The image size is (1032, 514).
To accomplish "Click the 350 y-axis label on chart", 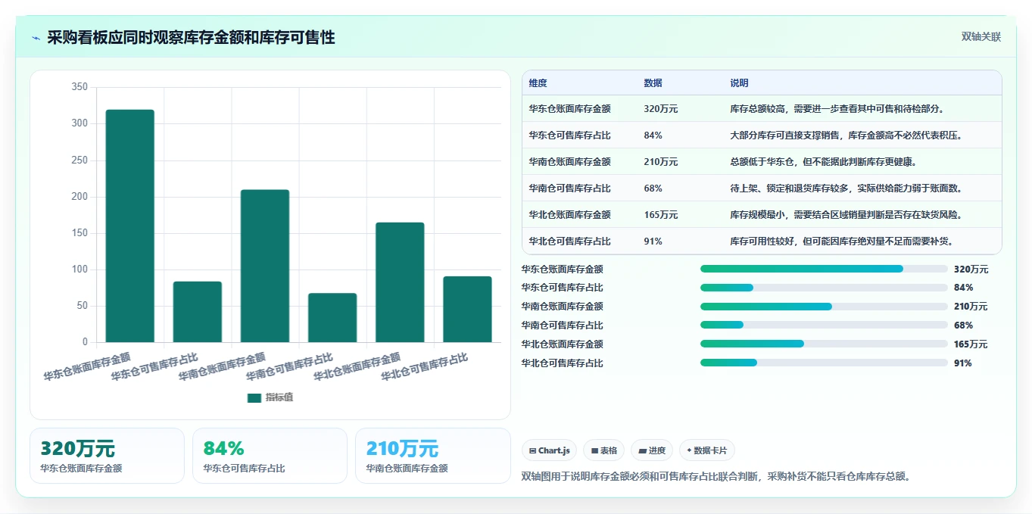I will (x=80, y=87).
